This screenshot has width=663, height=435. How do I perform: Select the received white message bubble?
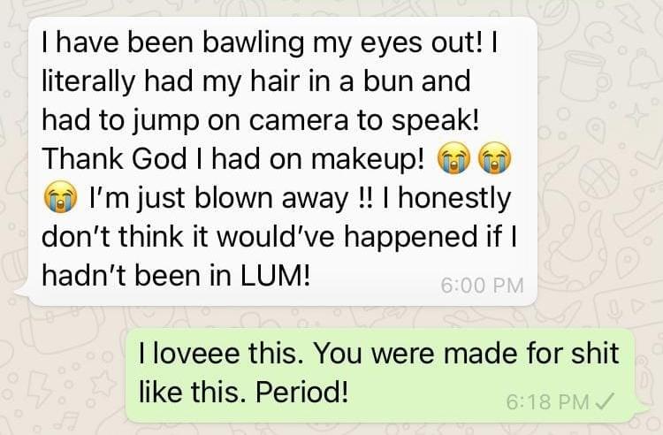coord(283,162)
